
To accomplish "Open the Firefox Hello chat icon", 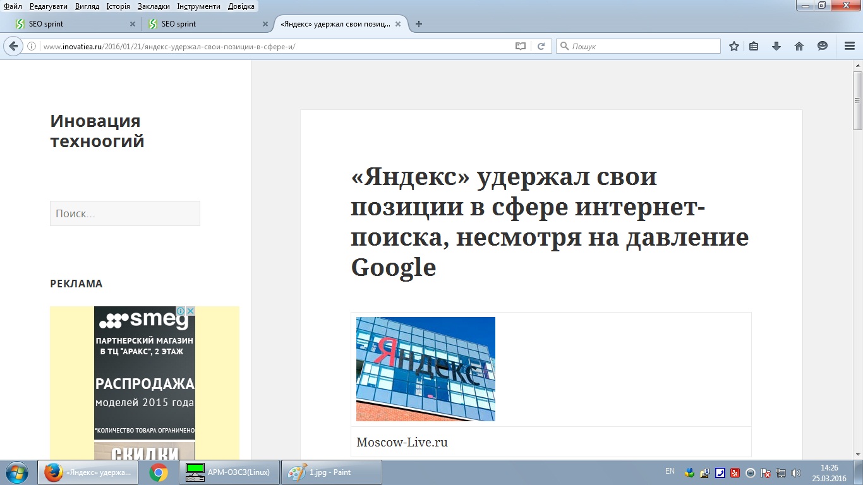I will 822,46.
